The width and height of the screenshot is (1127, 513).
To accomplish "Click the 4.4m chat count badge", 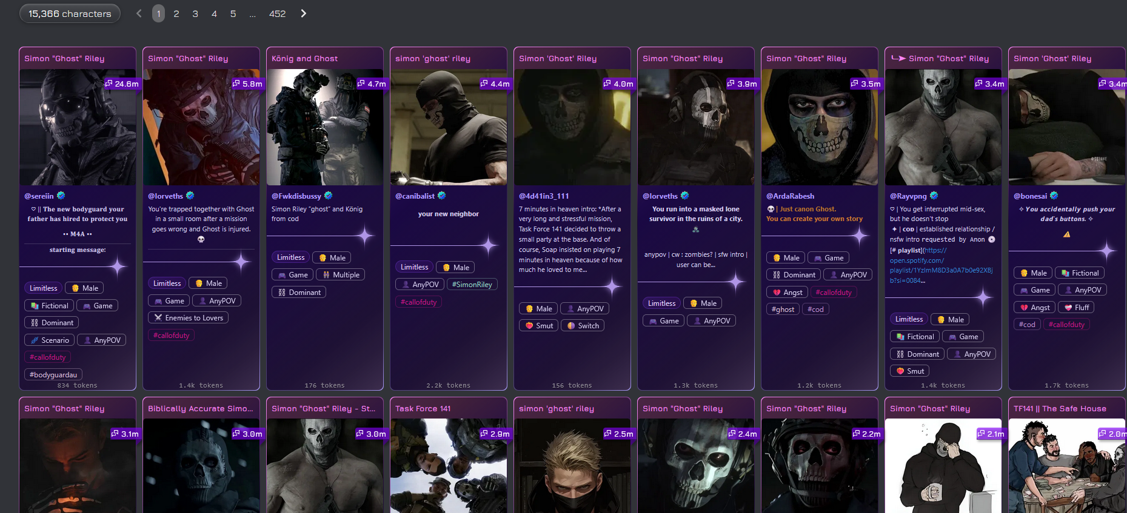I will (x=495, y=84).
